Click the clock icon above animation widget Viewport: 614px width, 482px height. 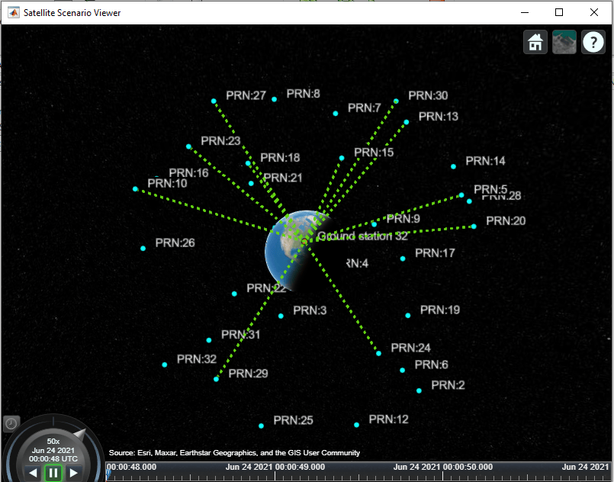(11, 423)
